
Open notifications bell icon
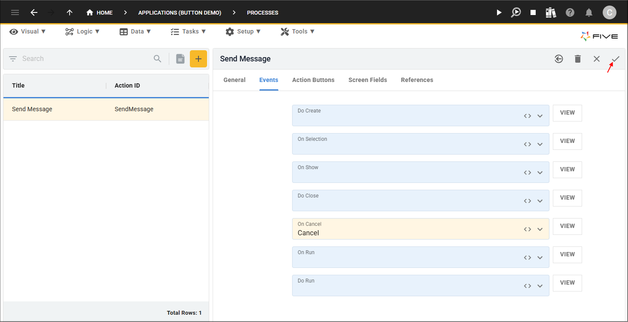tap(589, 12)
